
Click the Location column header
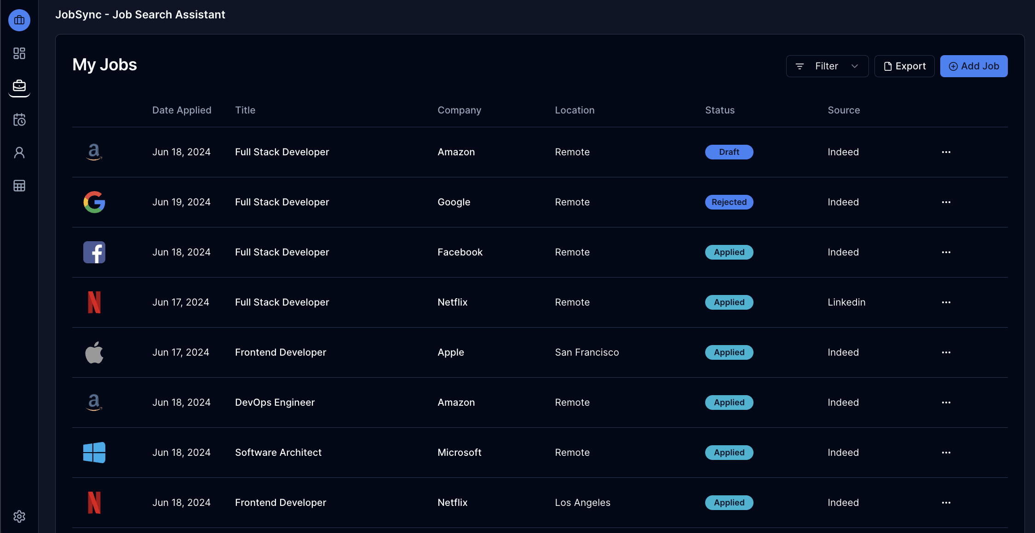point(575,110)
